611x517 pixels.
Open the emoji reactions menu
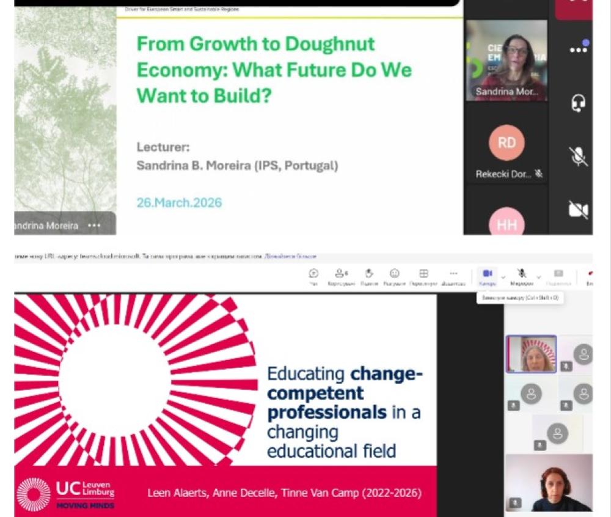coord(395,276)
